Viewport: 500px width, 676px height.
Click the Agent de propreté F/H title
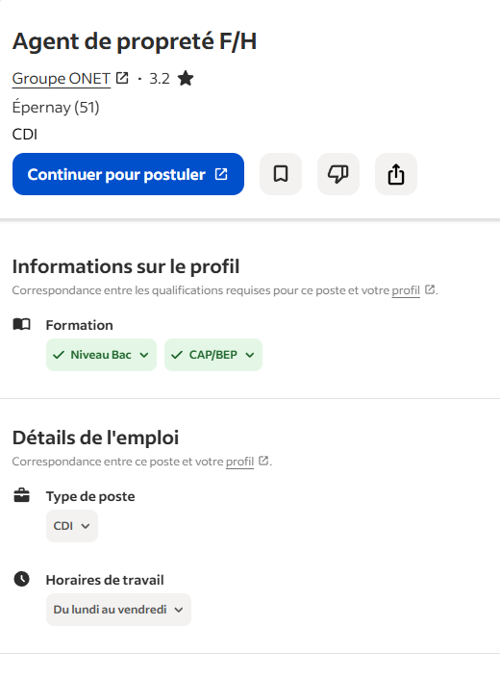[x=135, y=41]
